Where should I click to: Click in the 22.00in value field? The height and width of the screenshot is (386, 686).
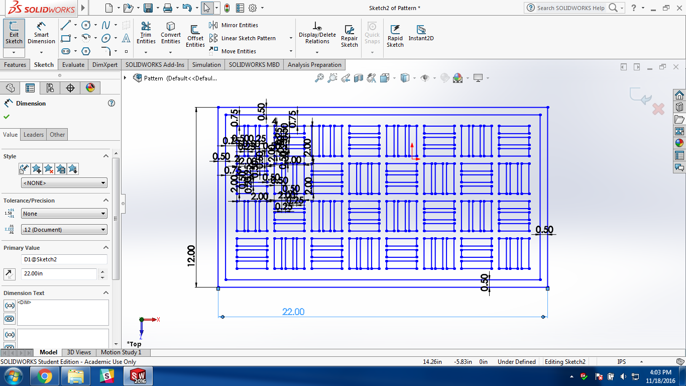coord(59,274)
